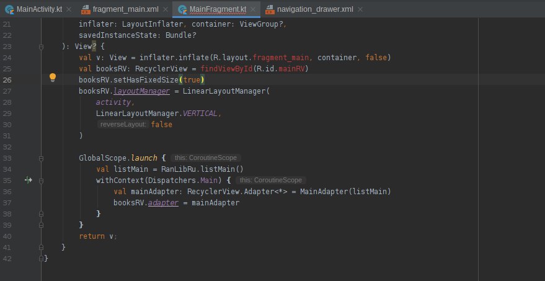Collapse the withContext fold at line 35
Screen dimensions: 545x281
pyautogui.click(x=41, y=181)
